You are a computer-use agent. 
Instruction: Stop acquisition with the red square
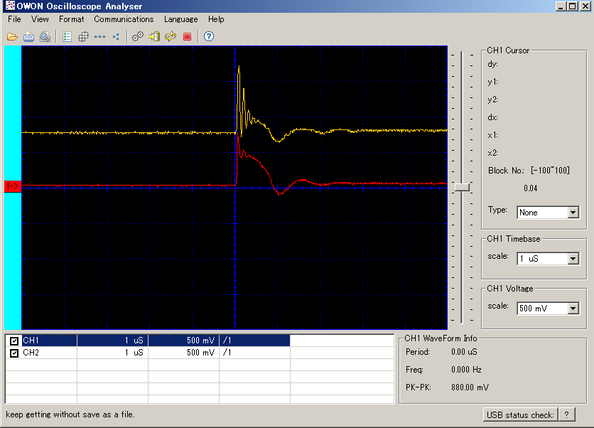pos(187,37)
